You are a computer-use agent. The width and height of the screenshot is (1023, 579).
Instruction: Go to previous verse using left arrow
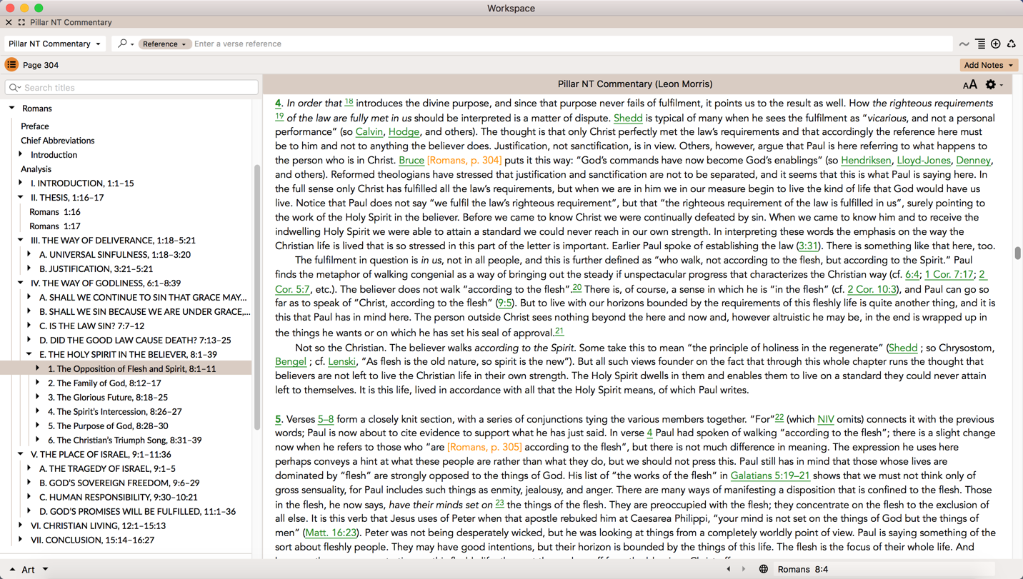click(x=729, y=569)
